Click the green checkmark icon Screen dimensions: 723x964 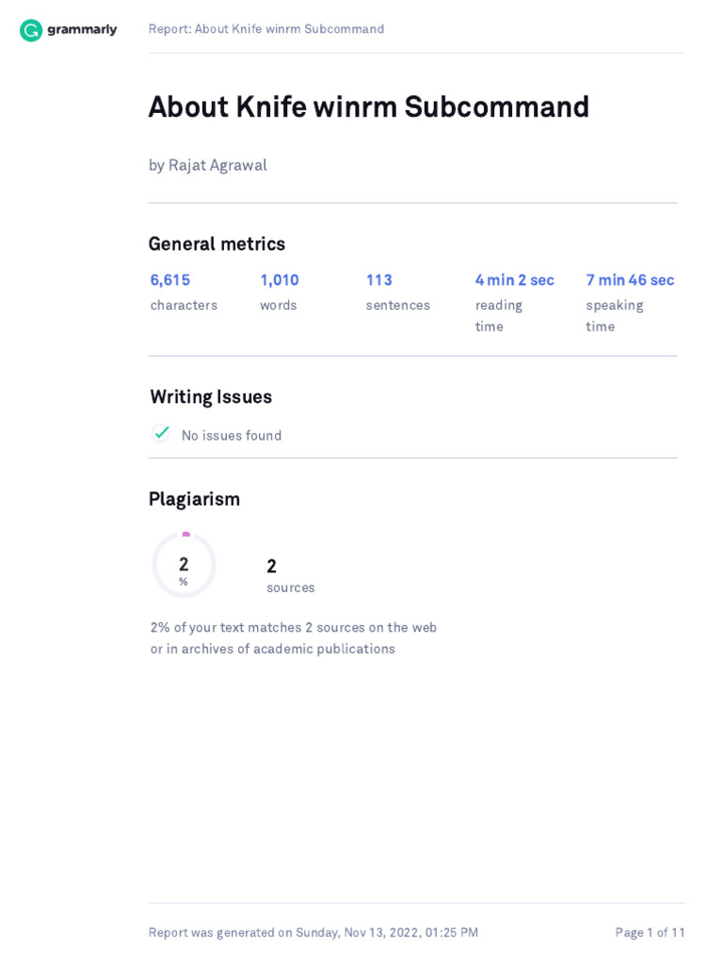[x=162, y=433]
